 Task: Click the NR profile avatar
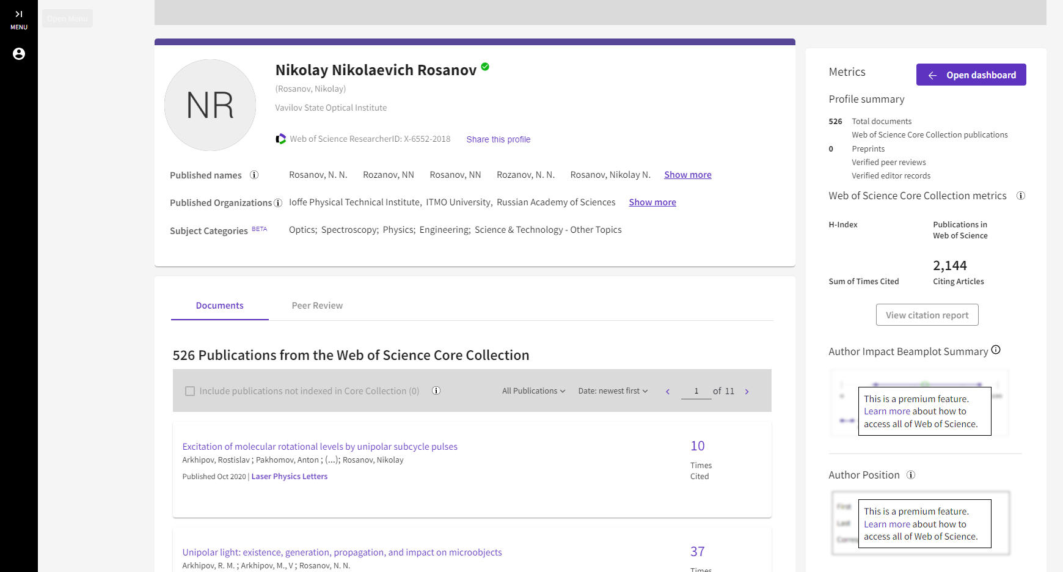[x=210, y=105]
